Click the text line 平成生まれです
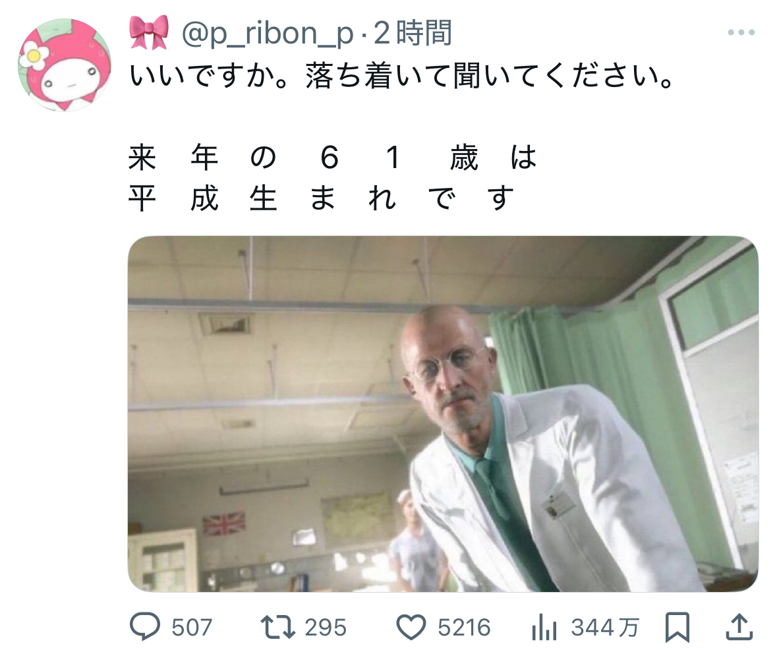 pyautogui.click(x=321, y=198)
